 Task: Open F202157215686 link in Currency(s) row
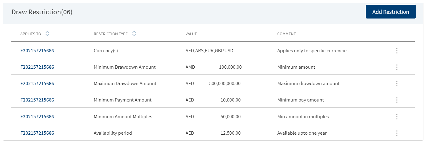tap(37, 51)
